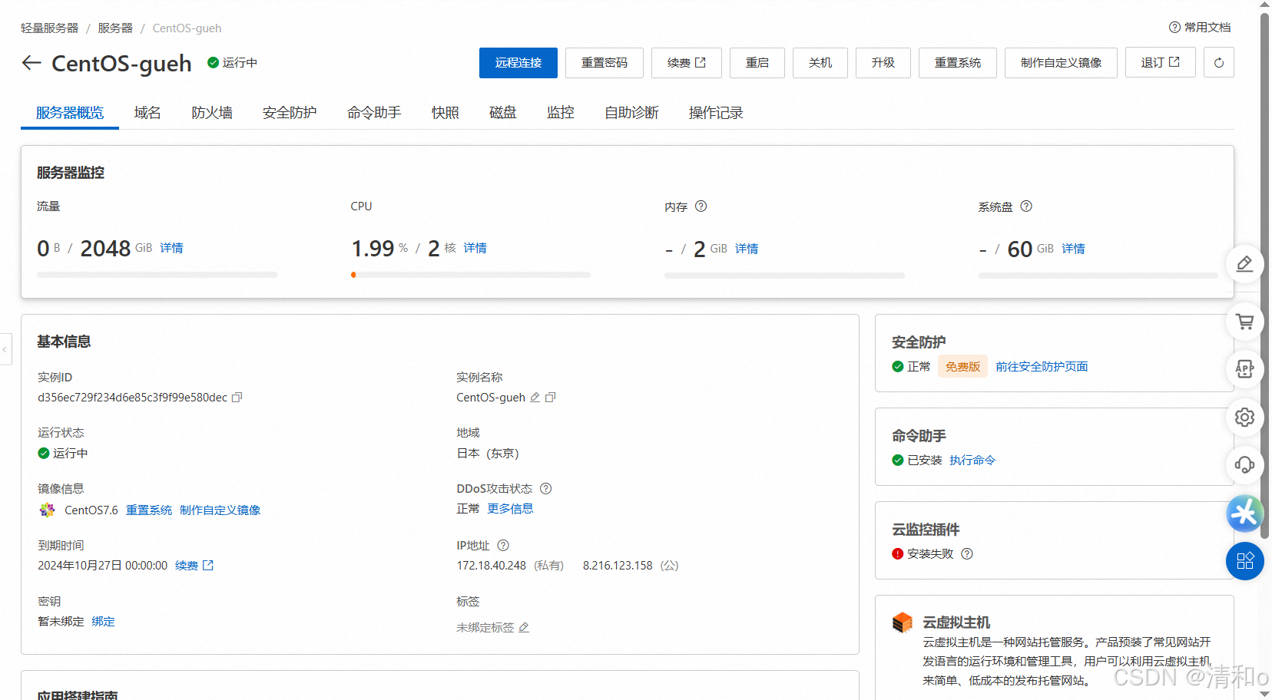Click the 关机 button
Image resolution: width=1272 pixels, height=700 pixels.
[x=820, y=63]
